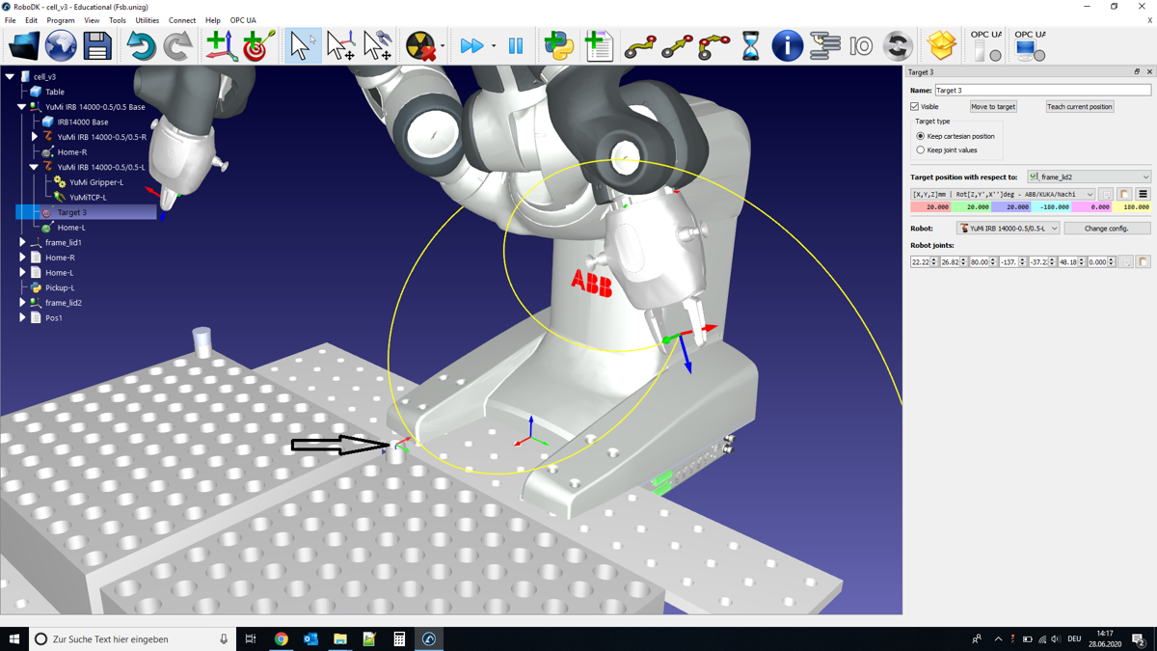Click the red X coordinate value field
1157x651 pixels.
click(x=930, y=207)
